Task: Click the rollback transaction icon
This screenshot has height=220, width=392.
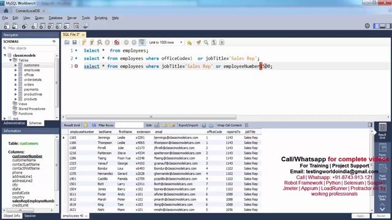Action: 134,42
